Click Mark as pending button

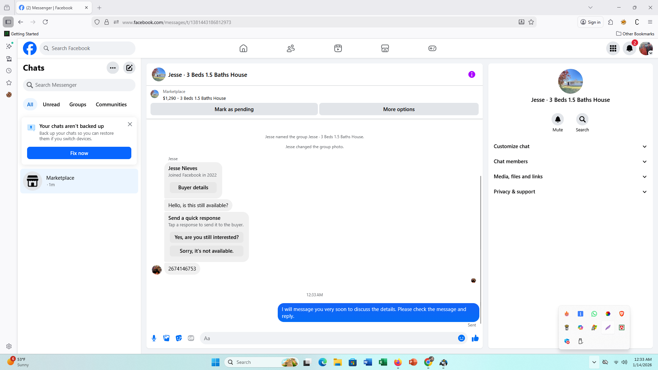(234, 109)
